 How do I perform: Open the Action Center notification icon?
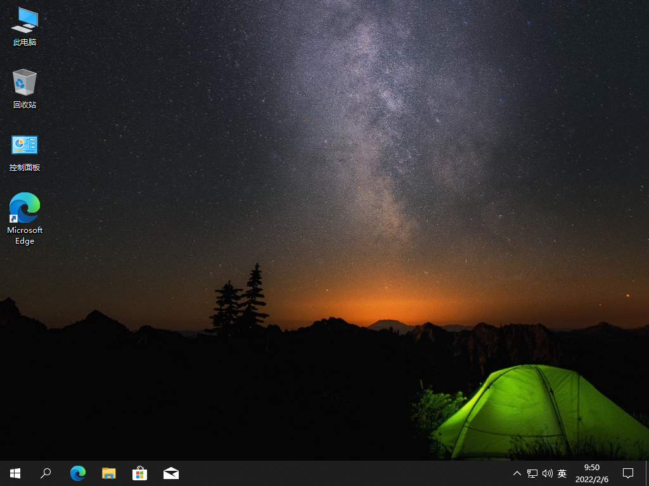coord(627,473)
